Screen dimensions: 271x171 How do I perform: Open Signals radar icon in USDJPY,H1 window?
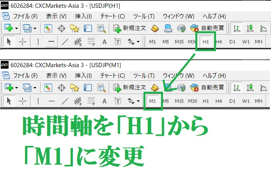click(x=181, y=28)
